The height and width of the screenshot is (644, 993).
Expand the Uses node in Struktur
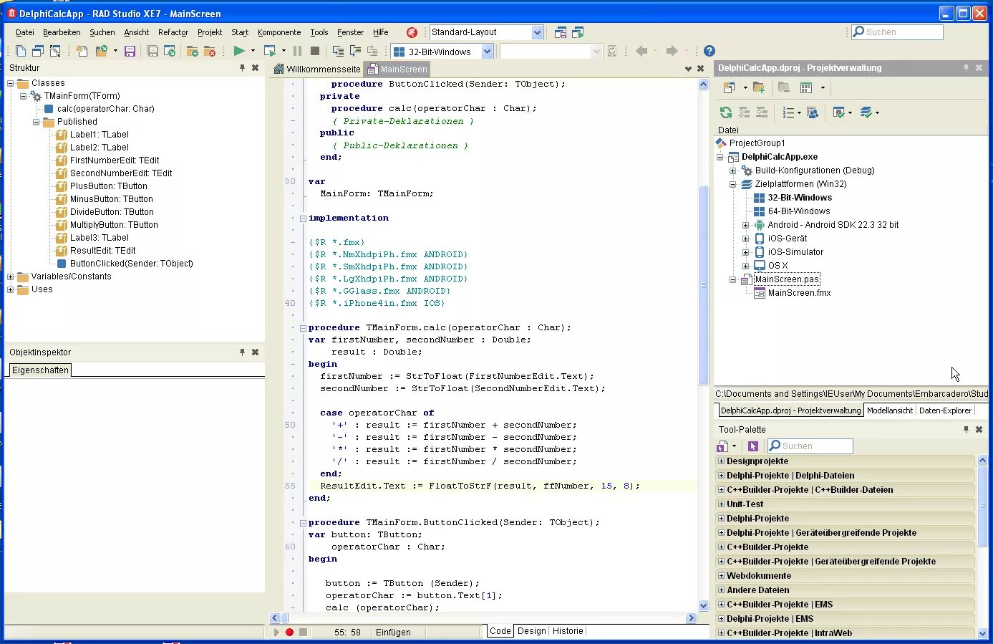11,289
